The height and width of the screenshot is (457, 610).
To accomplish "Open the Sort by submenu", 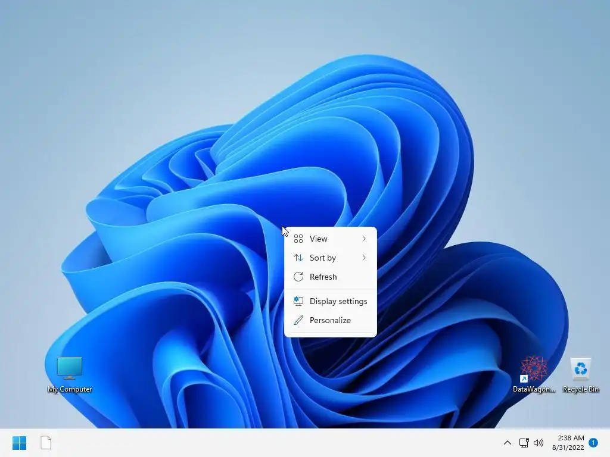I will pyautogui.click(x=330, y=258).
